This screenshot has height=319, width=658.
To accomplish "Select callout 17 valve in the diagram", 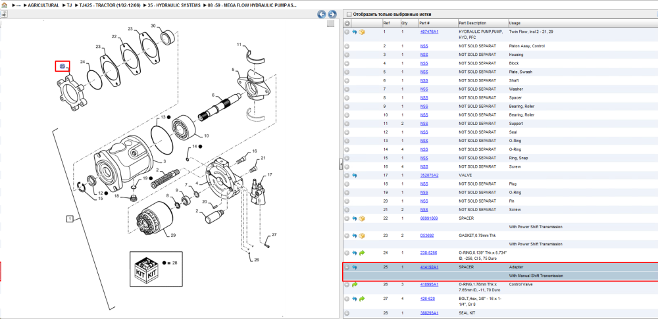I will point(270,174).
